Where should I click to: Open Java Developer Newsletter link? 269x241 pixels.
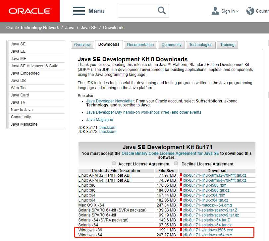tap(110, 101)
